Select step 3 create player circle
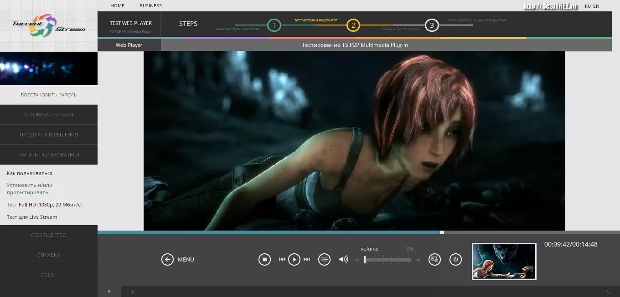This screenshot has width=620, height=297. tap(432, 25)
